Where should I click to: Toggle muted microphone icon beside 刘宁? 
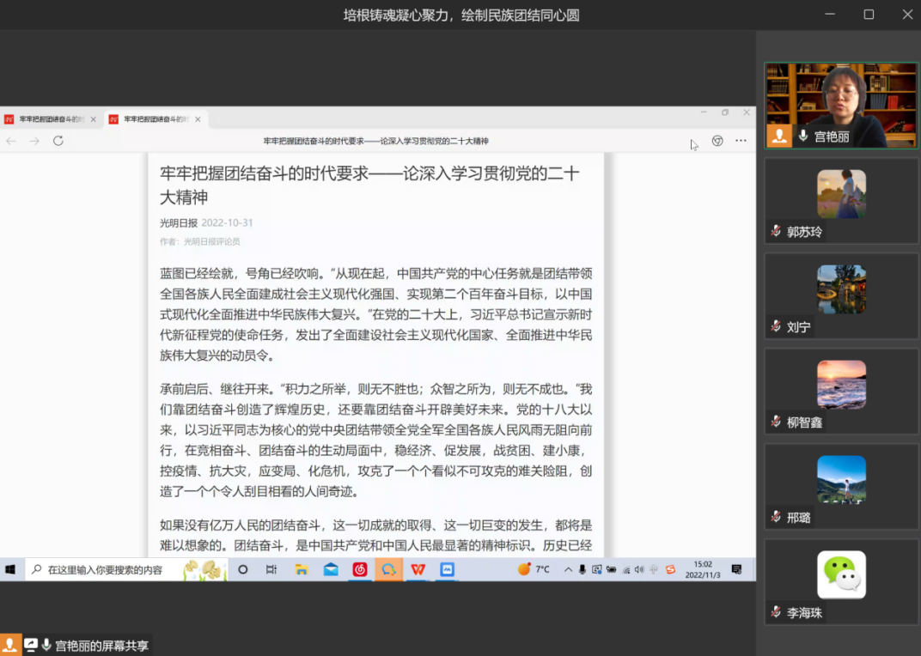[776, 326]
